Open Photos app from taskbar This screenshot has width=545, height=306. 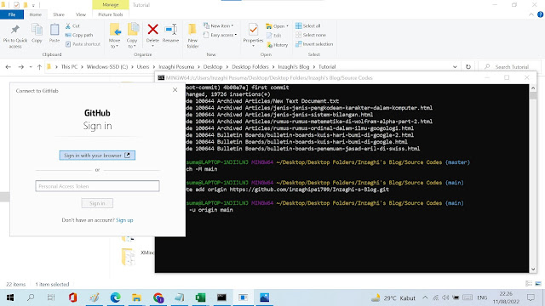pos(265,297)
